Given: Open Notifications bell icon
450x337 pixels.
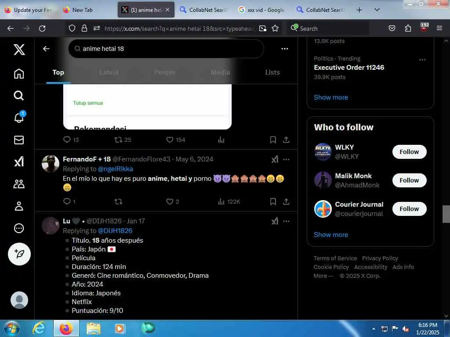Looking at the screenshot, I should click(19, 117).
